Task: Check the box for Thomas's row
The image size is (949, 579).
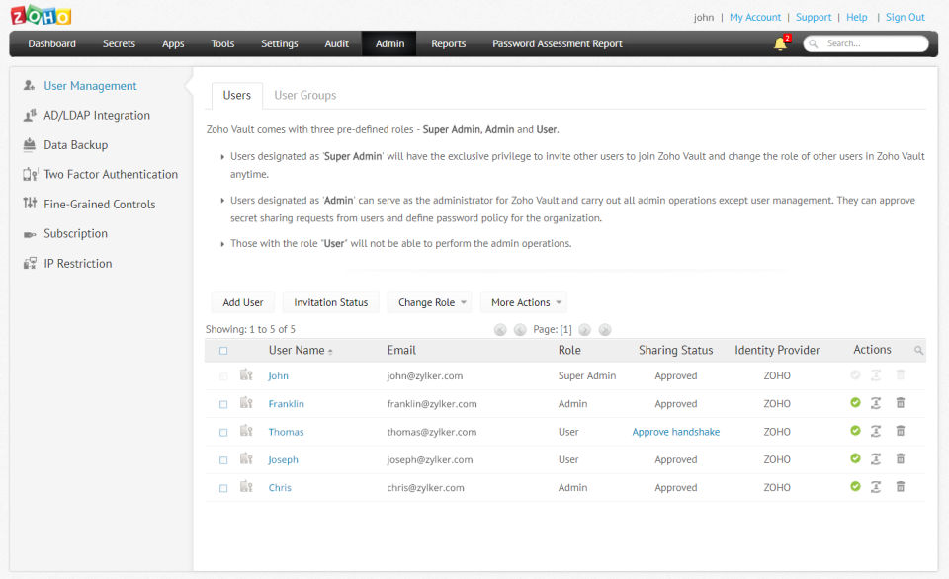Action: 223,432
